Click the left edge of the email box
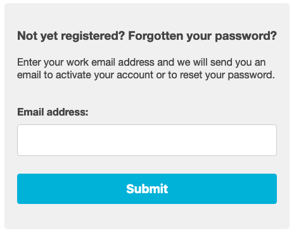Screen dimensions: 294x233 [21, 140]
